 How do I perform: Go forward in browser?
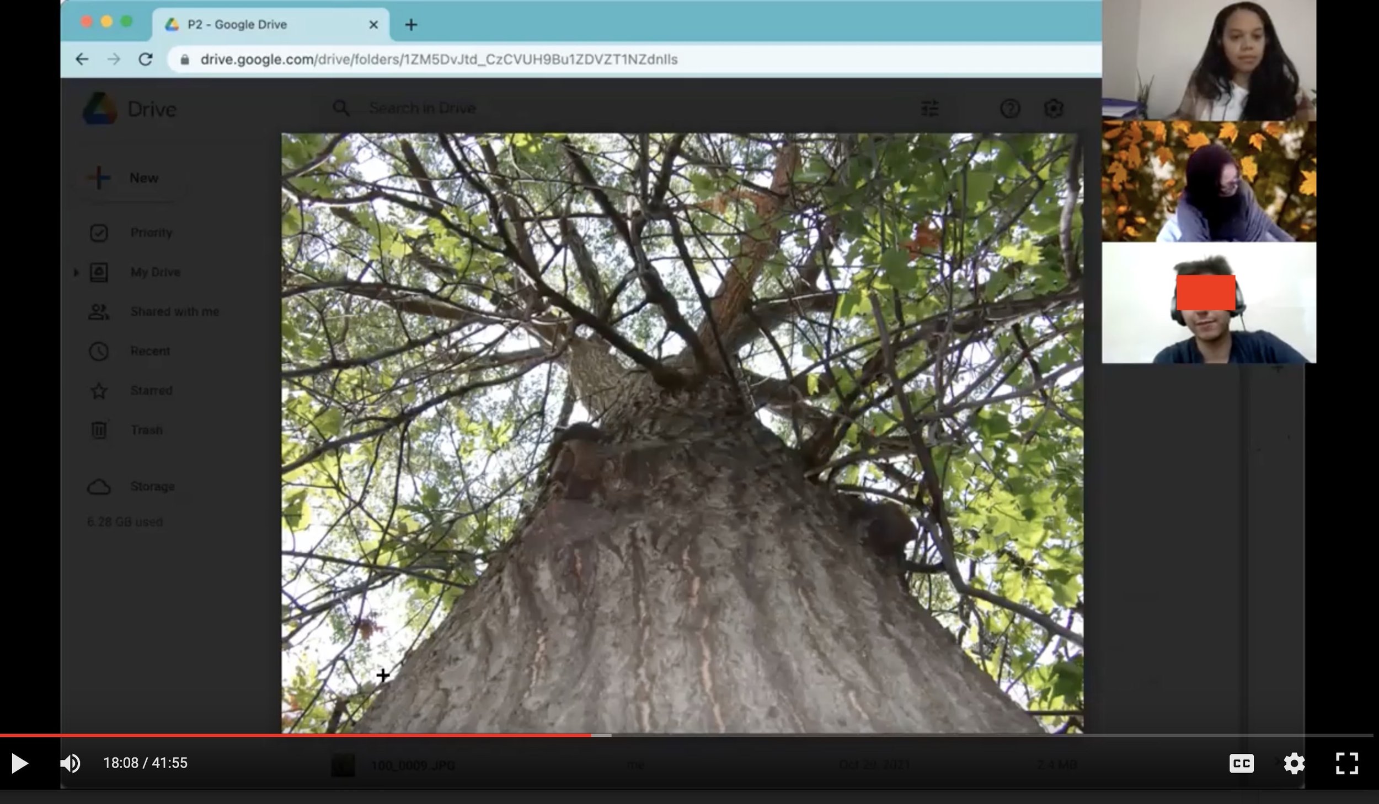[114, 59]
